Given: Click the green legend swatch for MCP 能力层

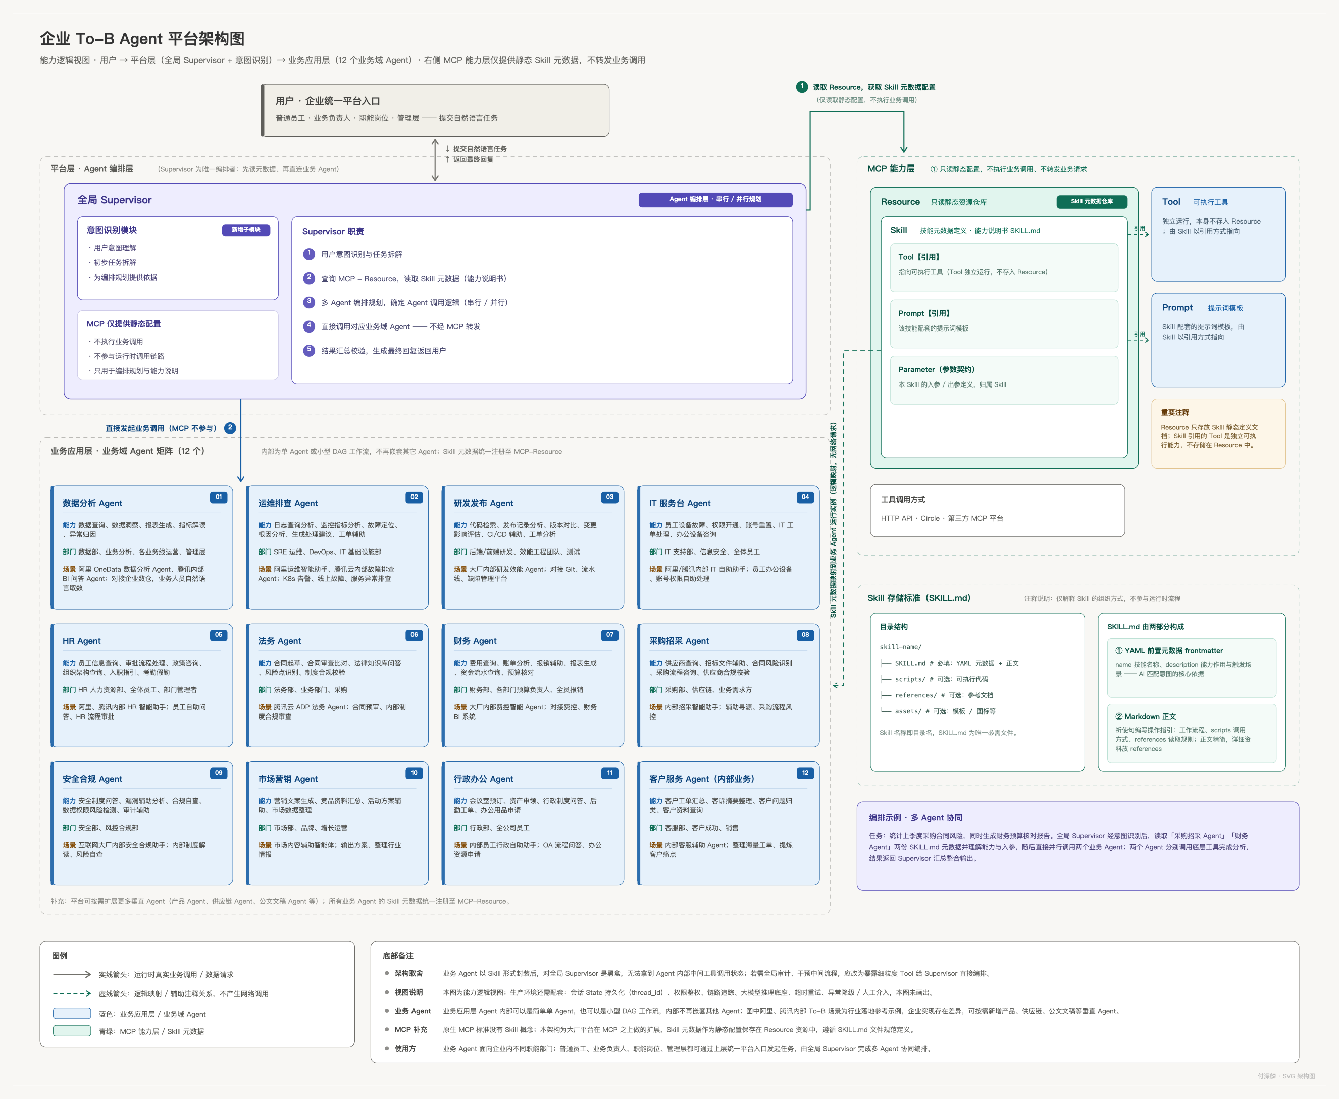Looking at the screenshot, I should [x=72, y=1031].
